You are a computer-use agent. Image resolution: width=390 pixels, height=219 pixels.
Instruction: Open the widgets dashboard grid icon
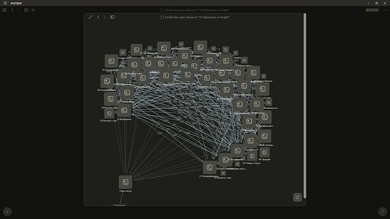(x=5, y=10)
